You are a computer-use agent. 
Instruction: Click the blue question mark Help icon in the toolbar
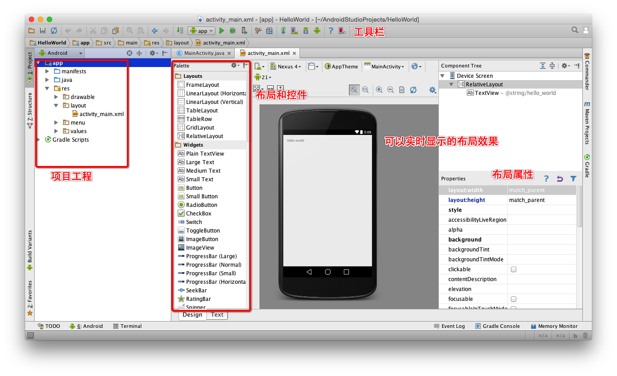pyautogui.click(x=331, y=31)
